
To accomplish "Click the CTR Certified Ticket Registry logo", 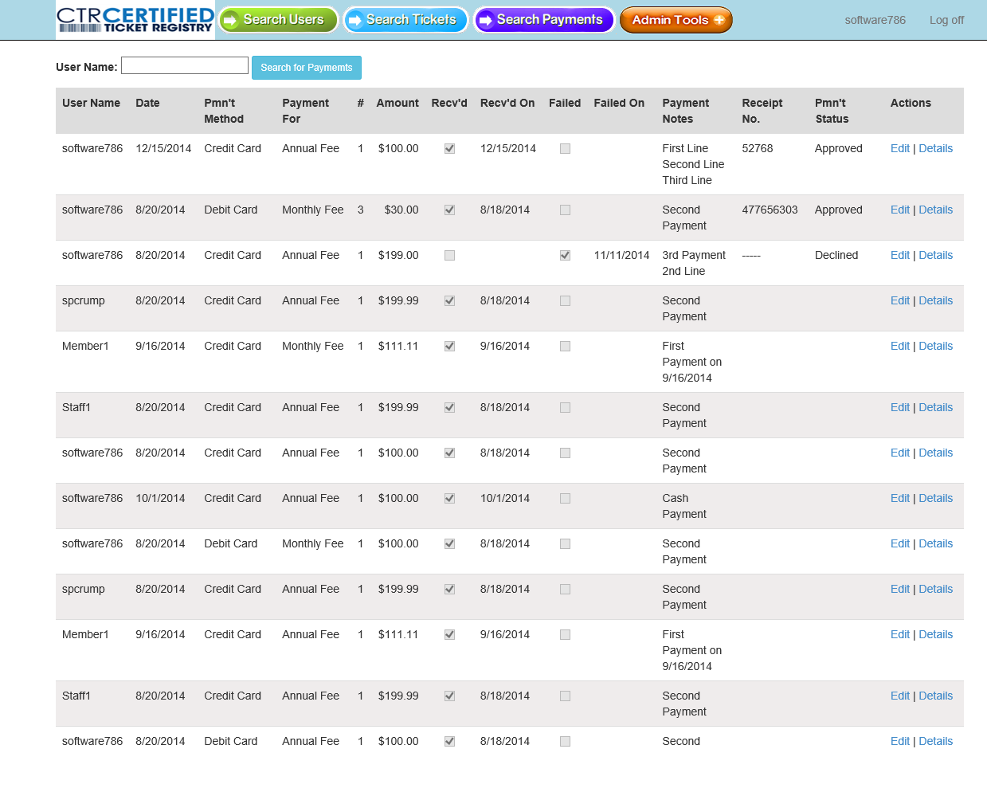I will [x=135, y=20].
